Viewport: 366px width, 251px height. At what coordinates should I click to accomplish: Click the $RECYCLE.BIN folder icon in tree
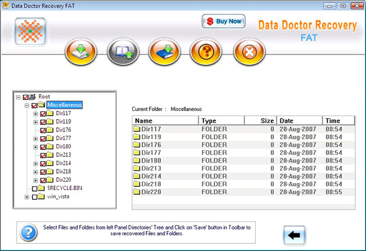(x=41, y=188)
